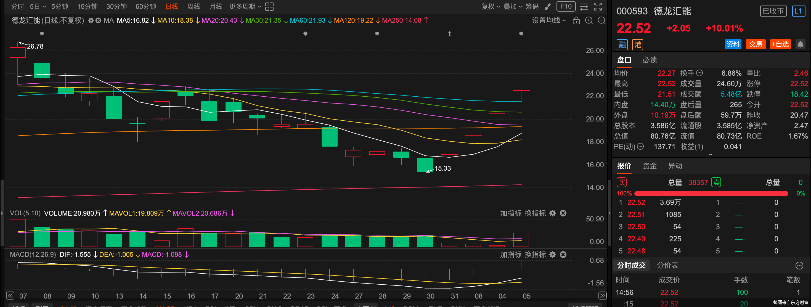Viewport: 811px width, 307px height.
Task: Remove the MA indicator overlay
Action: click(98, 20)
